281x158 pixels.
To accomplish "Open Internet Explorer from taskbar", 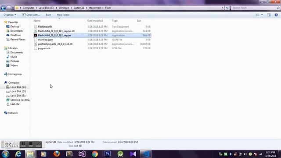I will click(x=18, y=154).
